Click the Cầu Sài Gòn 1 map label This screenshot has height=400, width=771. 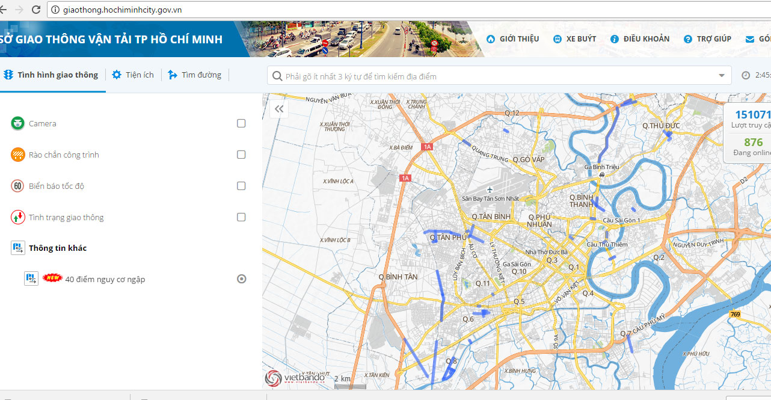click(x=622, y=220)
